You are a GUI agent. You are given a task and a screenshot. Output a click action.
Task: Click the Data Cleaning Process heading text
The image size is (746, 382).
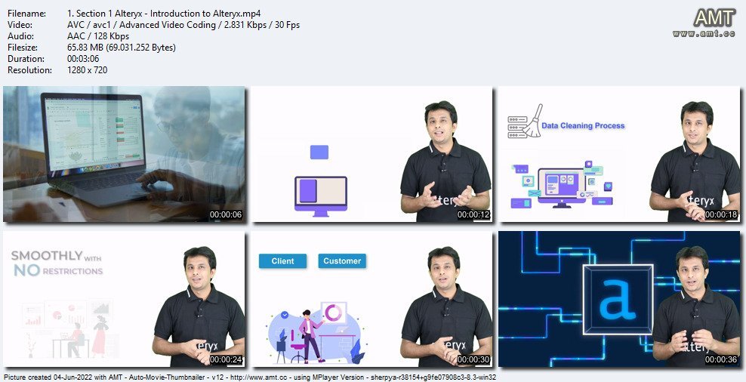[583, 125]
